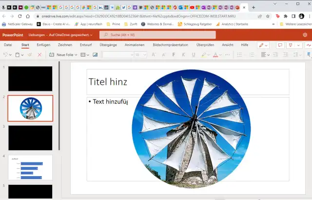
Task: Click the bulleted list icon
Action: [239, 55]
